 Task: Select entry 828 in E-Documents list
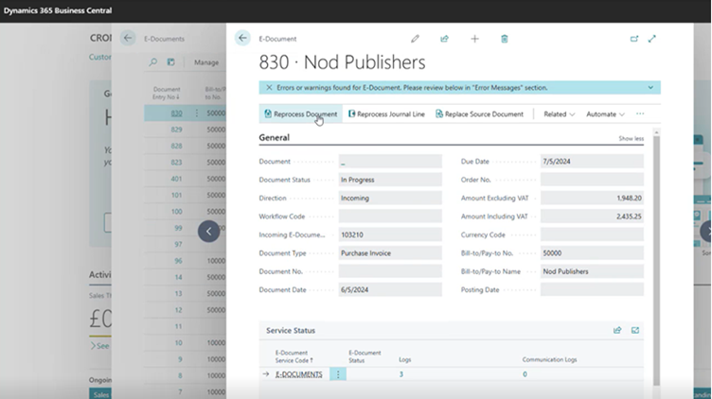click(177, 146)
